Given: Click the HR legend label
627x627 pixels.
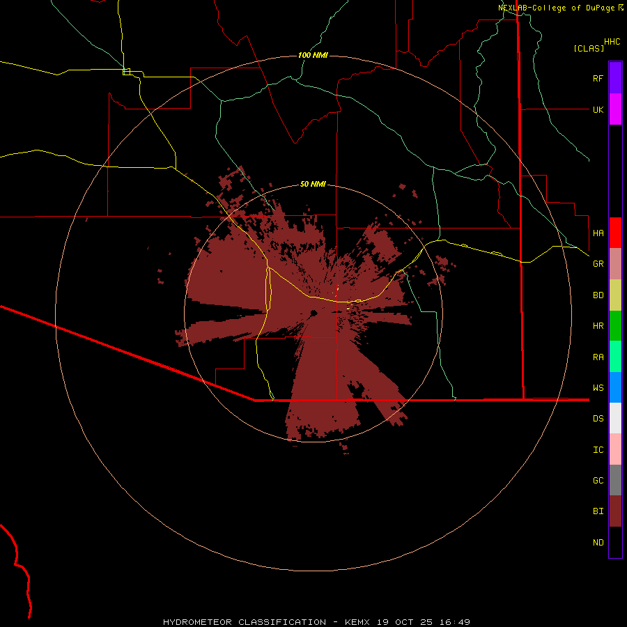Looking at the screenshot, I should tap(598, 326).
